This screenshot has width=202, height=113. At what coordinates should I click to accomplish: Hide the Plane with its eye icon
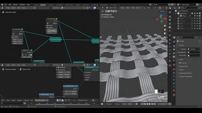[x=197, y=16]
